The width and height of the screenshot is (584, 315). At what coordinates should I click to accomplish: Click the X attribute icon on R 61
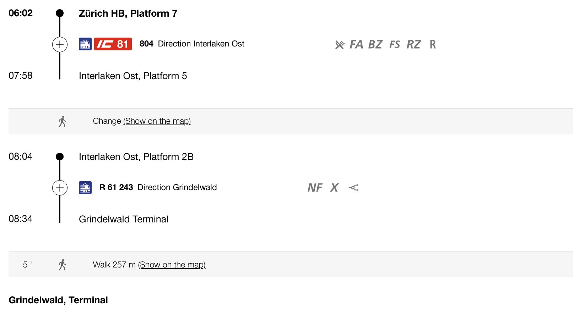click(334, 188)
